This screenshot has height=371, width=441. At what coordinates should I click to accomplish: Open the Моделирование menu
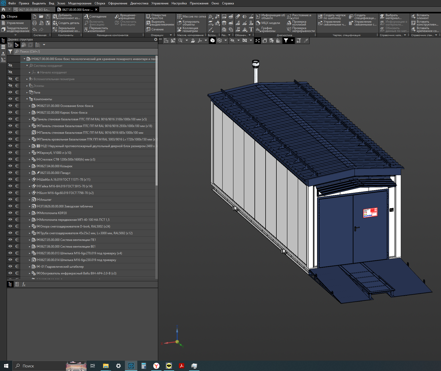[x=80, y=3]
